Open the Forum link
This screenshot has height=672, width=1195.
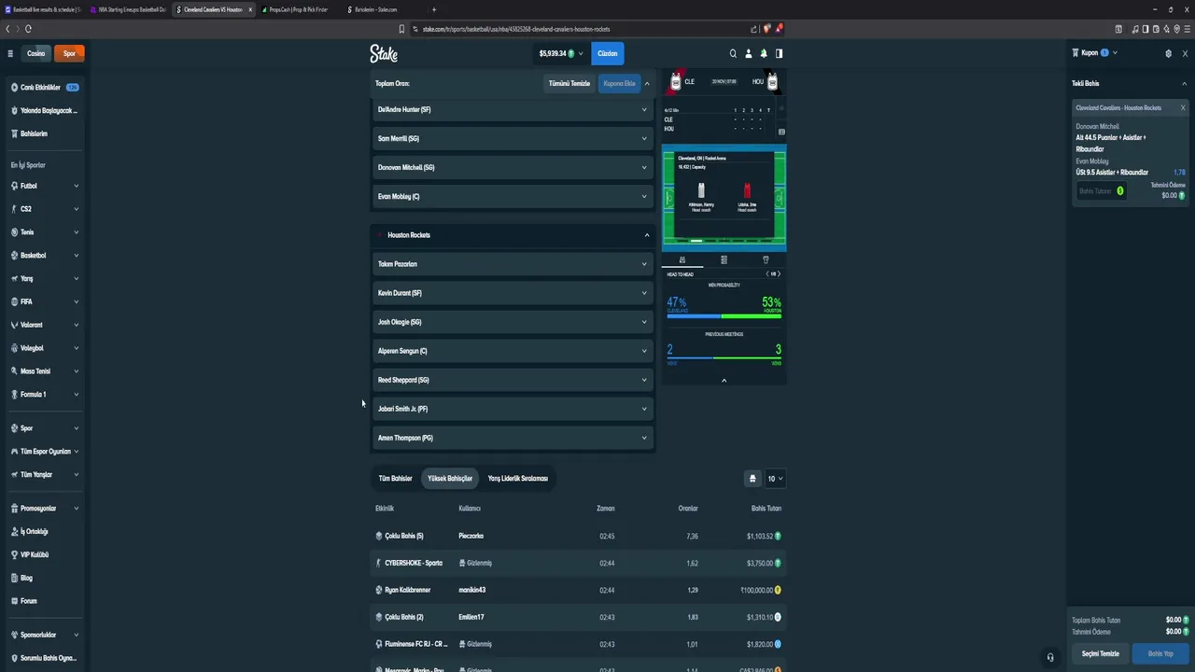[x=45, y=601]
